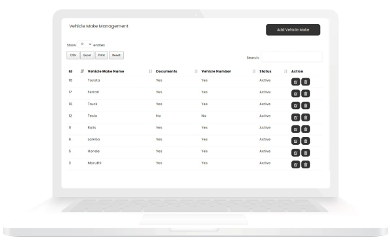391x248 pixels.
Task: Edit the Maruthi vehicle make
Action: pyautogui.click(x=295, y=164)
